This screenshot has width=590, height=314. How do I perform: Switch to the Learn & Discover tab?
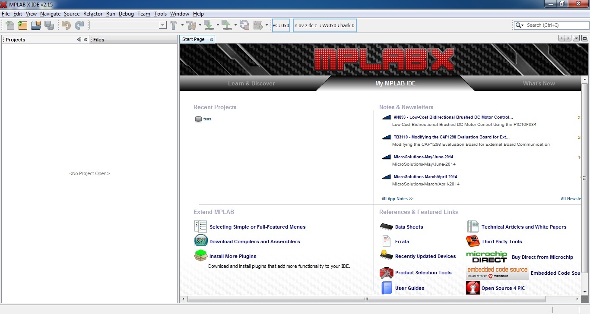coord(251,83)
